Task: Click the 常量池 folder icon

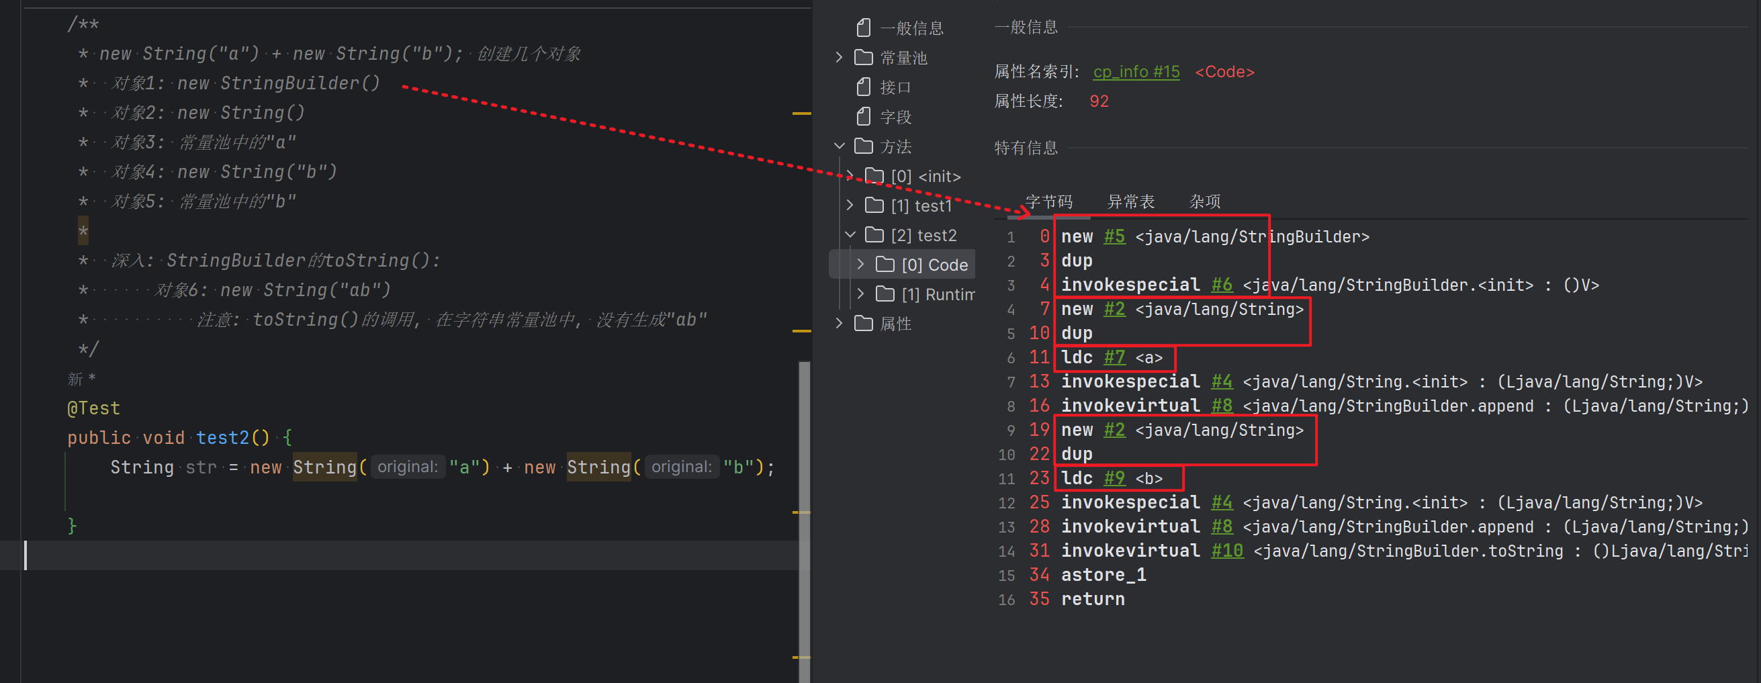Action: [x=864, y=58]
